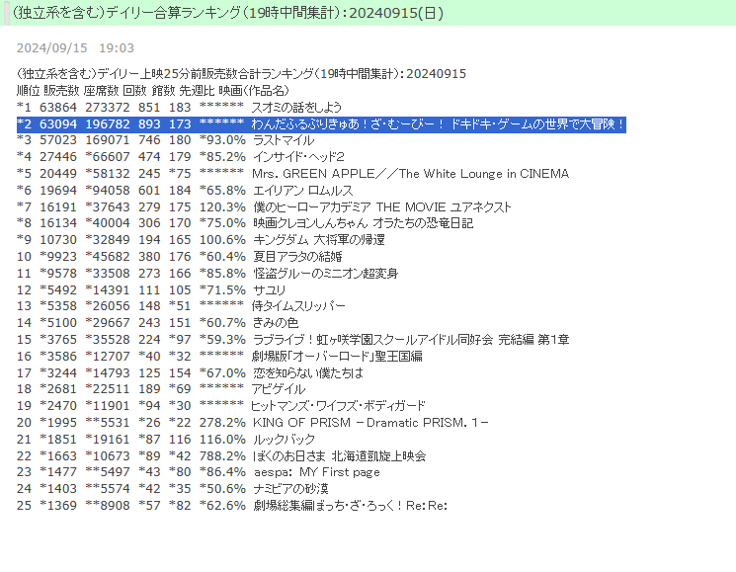
Task: Click row 10 夏目アラタの結婚
Action: pos(179,257)
